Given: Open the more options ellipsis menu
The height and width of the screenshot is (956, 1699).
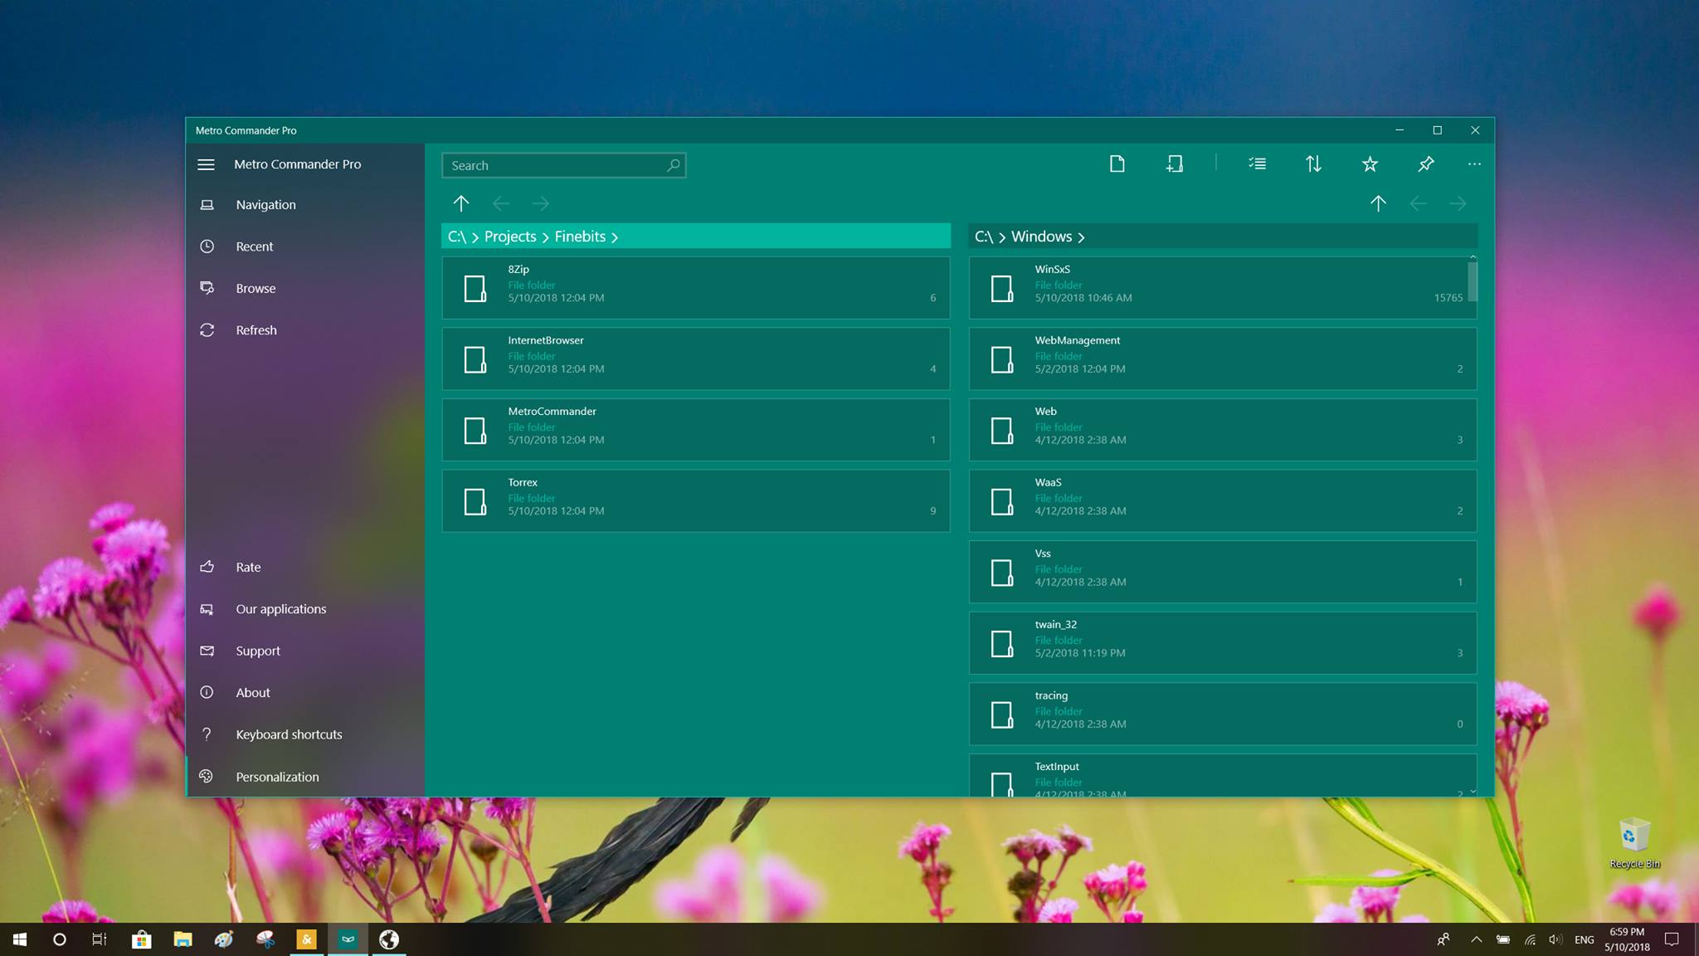Looking at the screenshot, I should [1474, 164].
